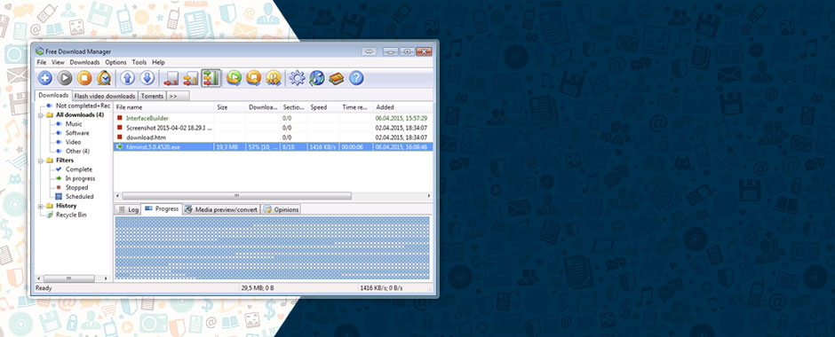Open the View menu
835x337 pixels.
click(58, 62)
